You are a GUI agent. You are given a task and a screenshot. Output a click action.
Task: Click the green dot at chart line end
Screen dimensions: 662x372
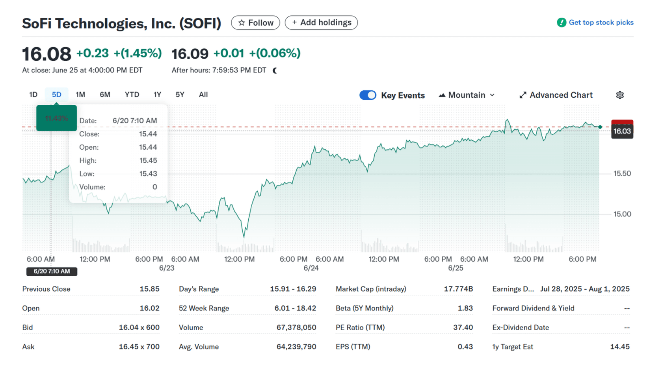(600, 127)
